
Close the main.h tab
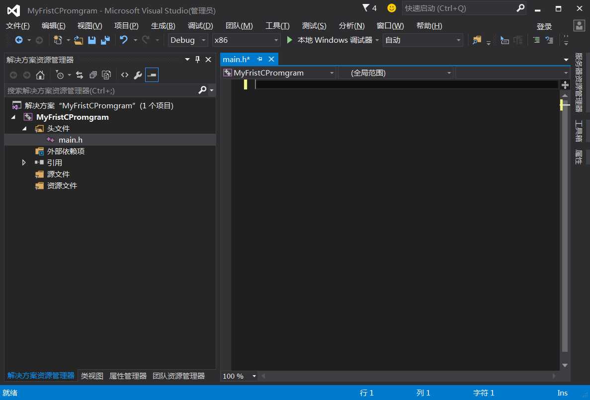click(271, 59)
